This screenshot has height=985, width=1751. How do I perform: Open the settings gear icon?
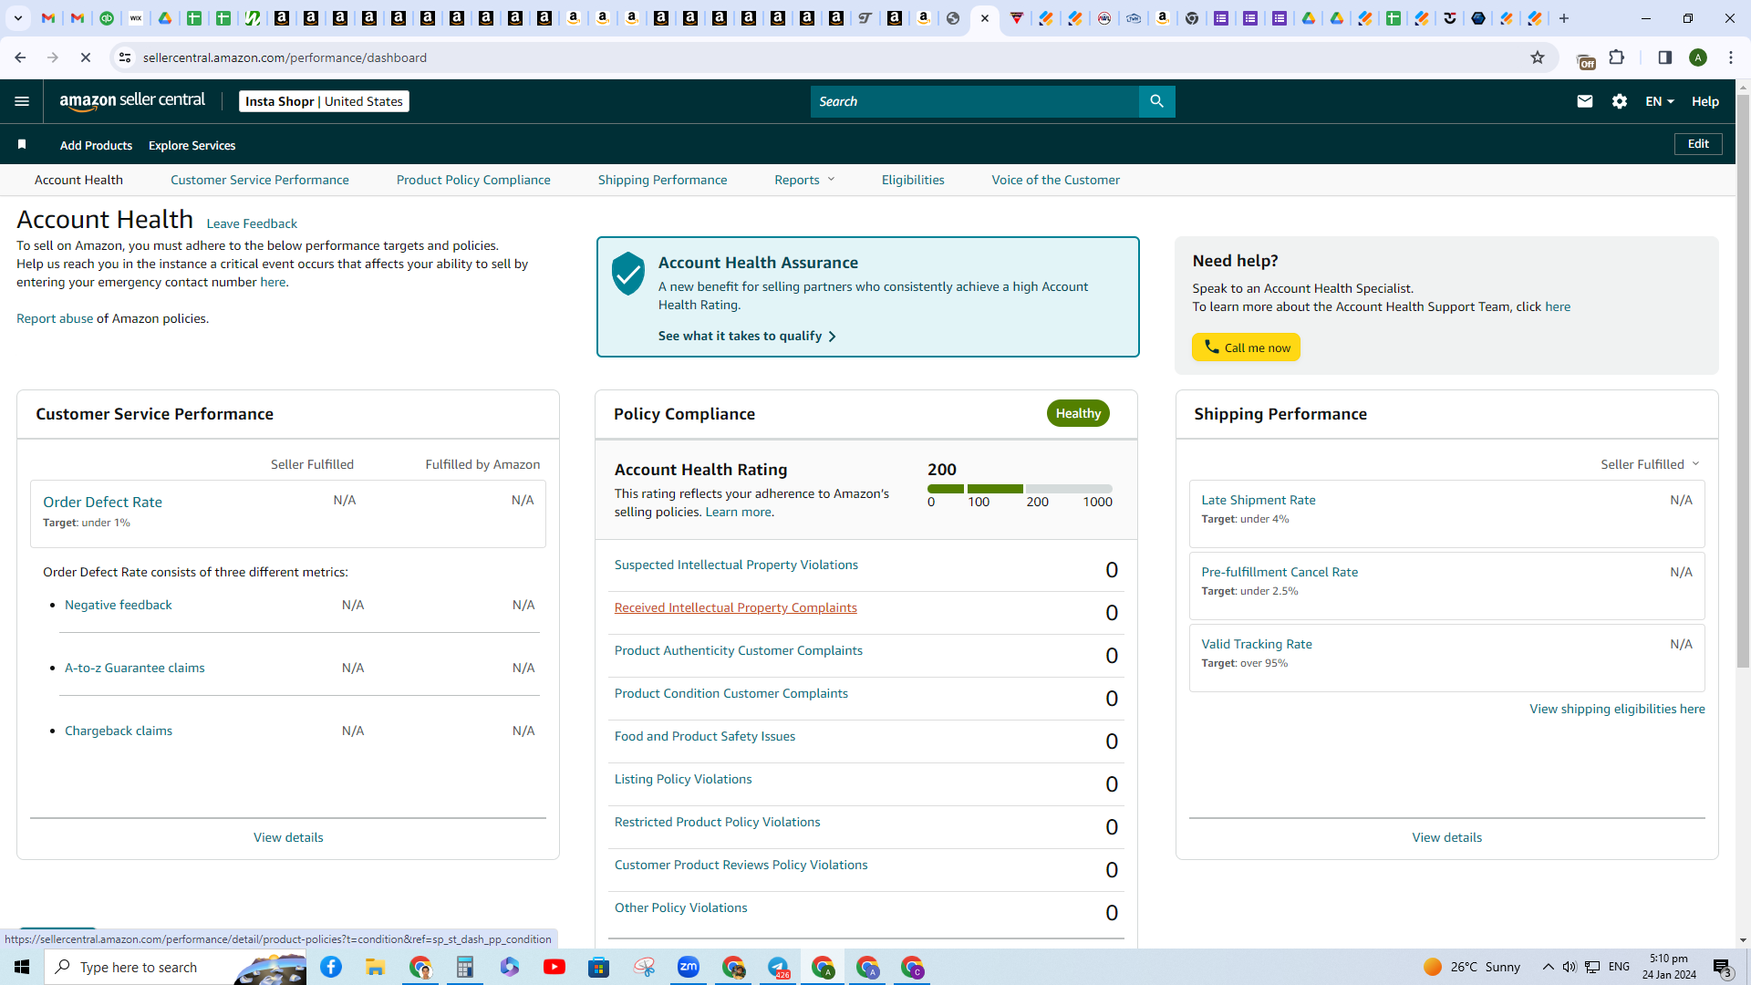[x=1620, y=101]
